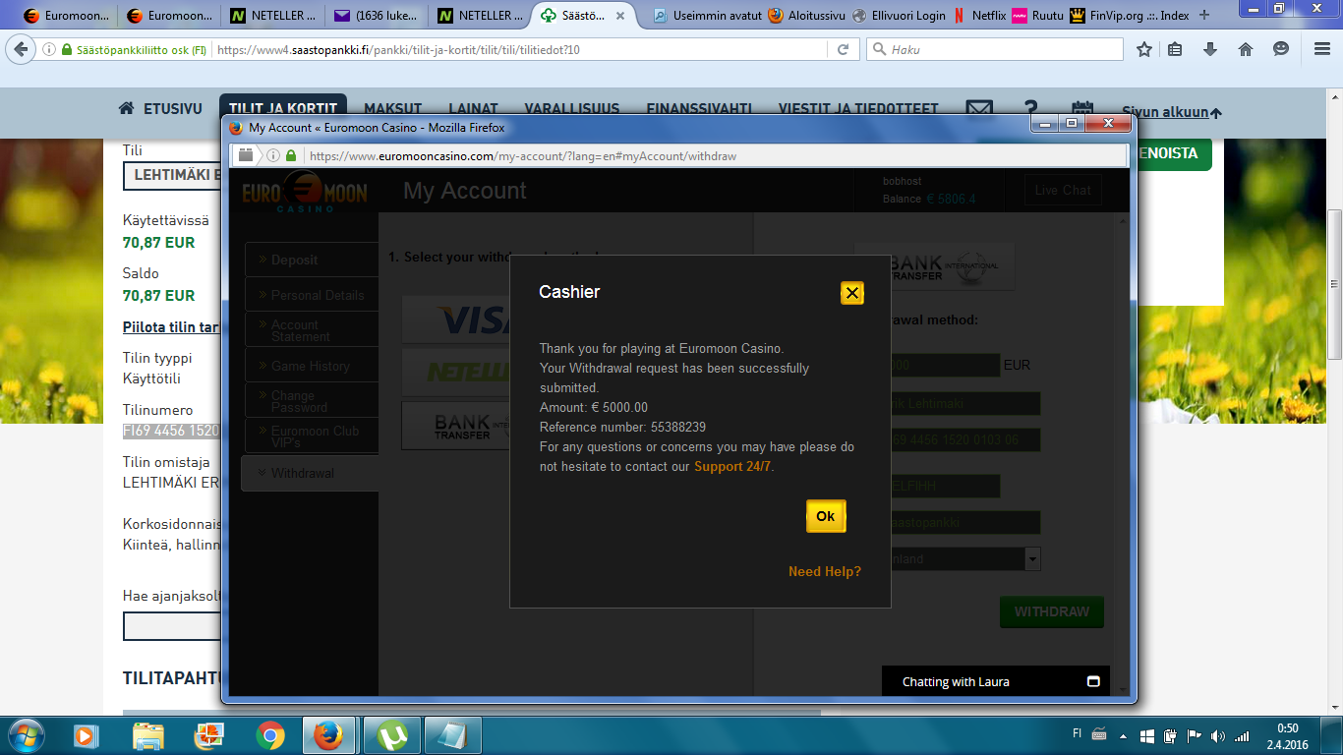Image resolution: width=1343 pixels, height=755 pixels.
Task: Switch to the (1636 luke... mail tab
Action: [x=377, y=15]
